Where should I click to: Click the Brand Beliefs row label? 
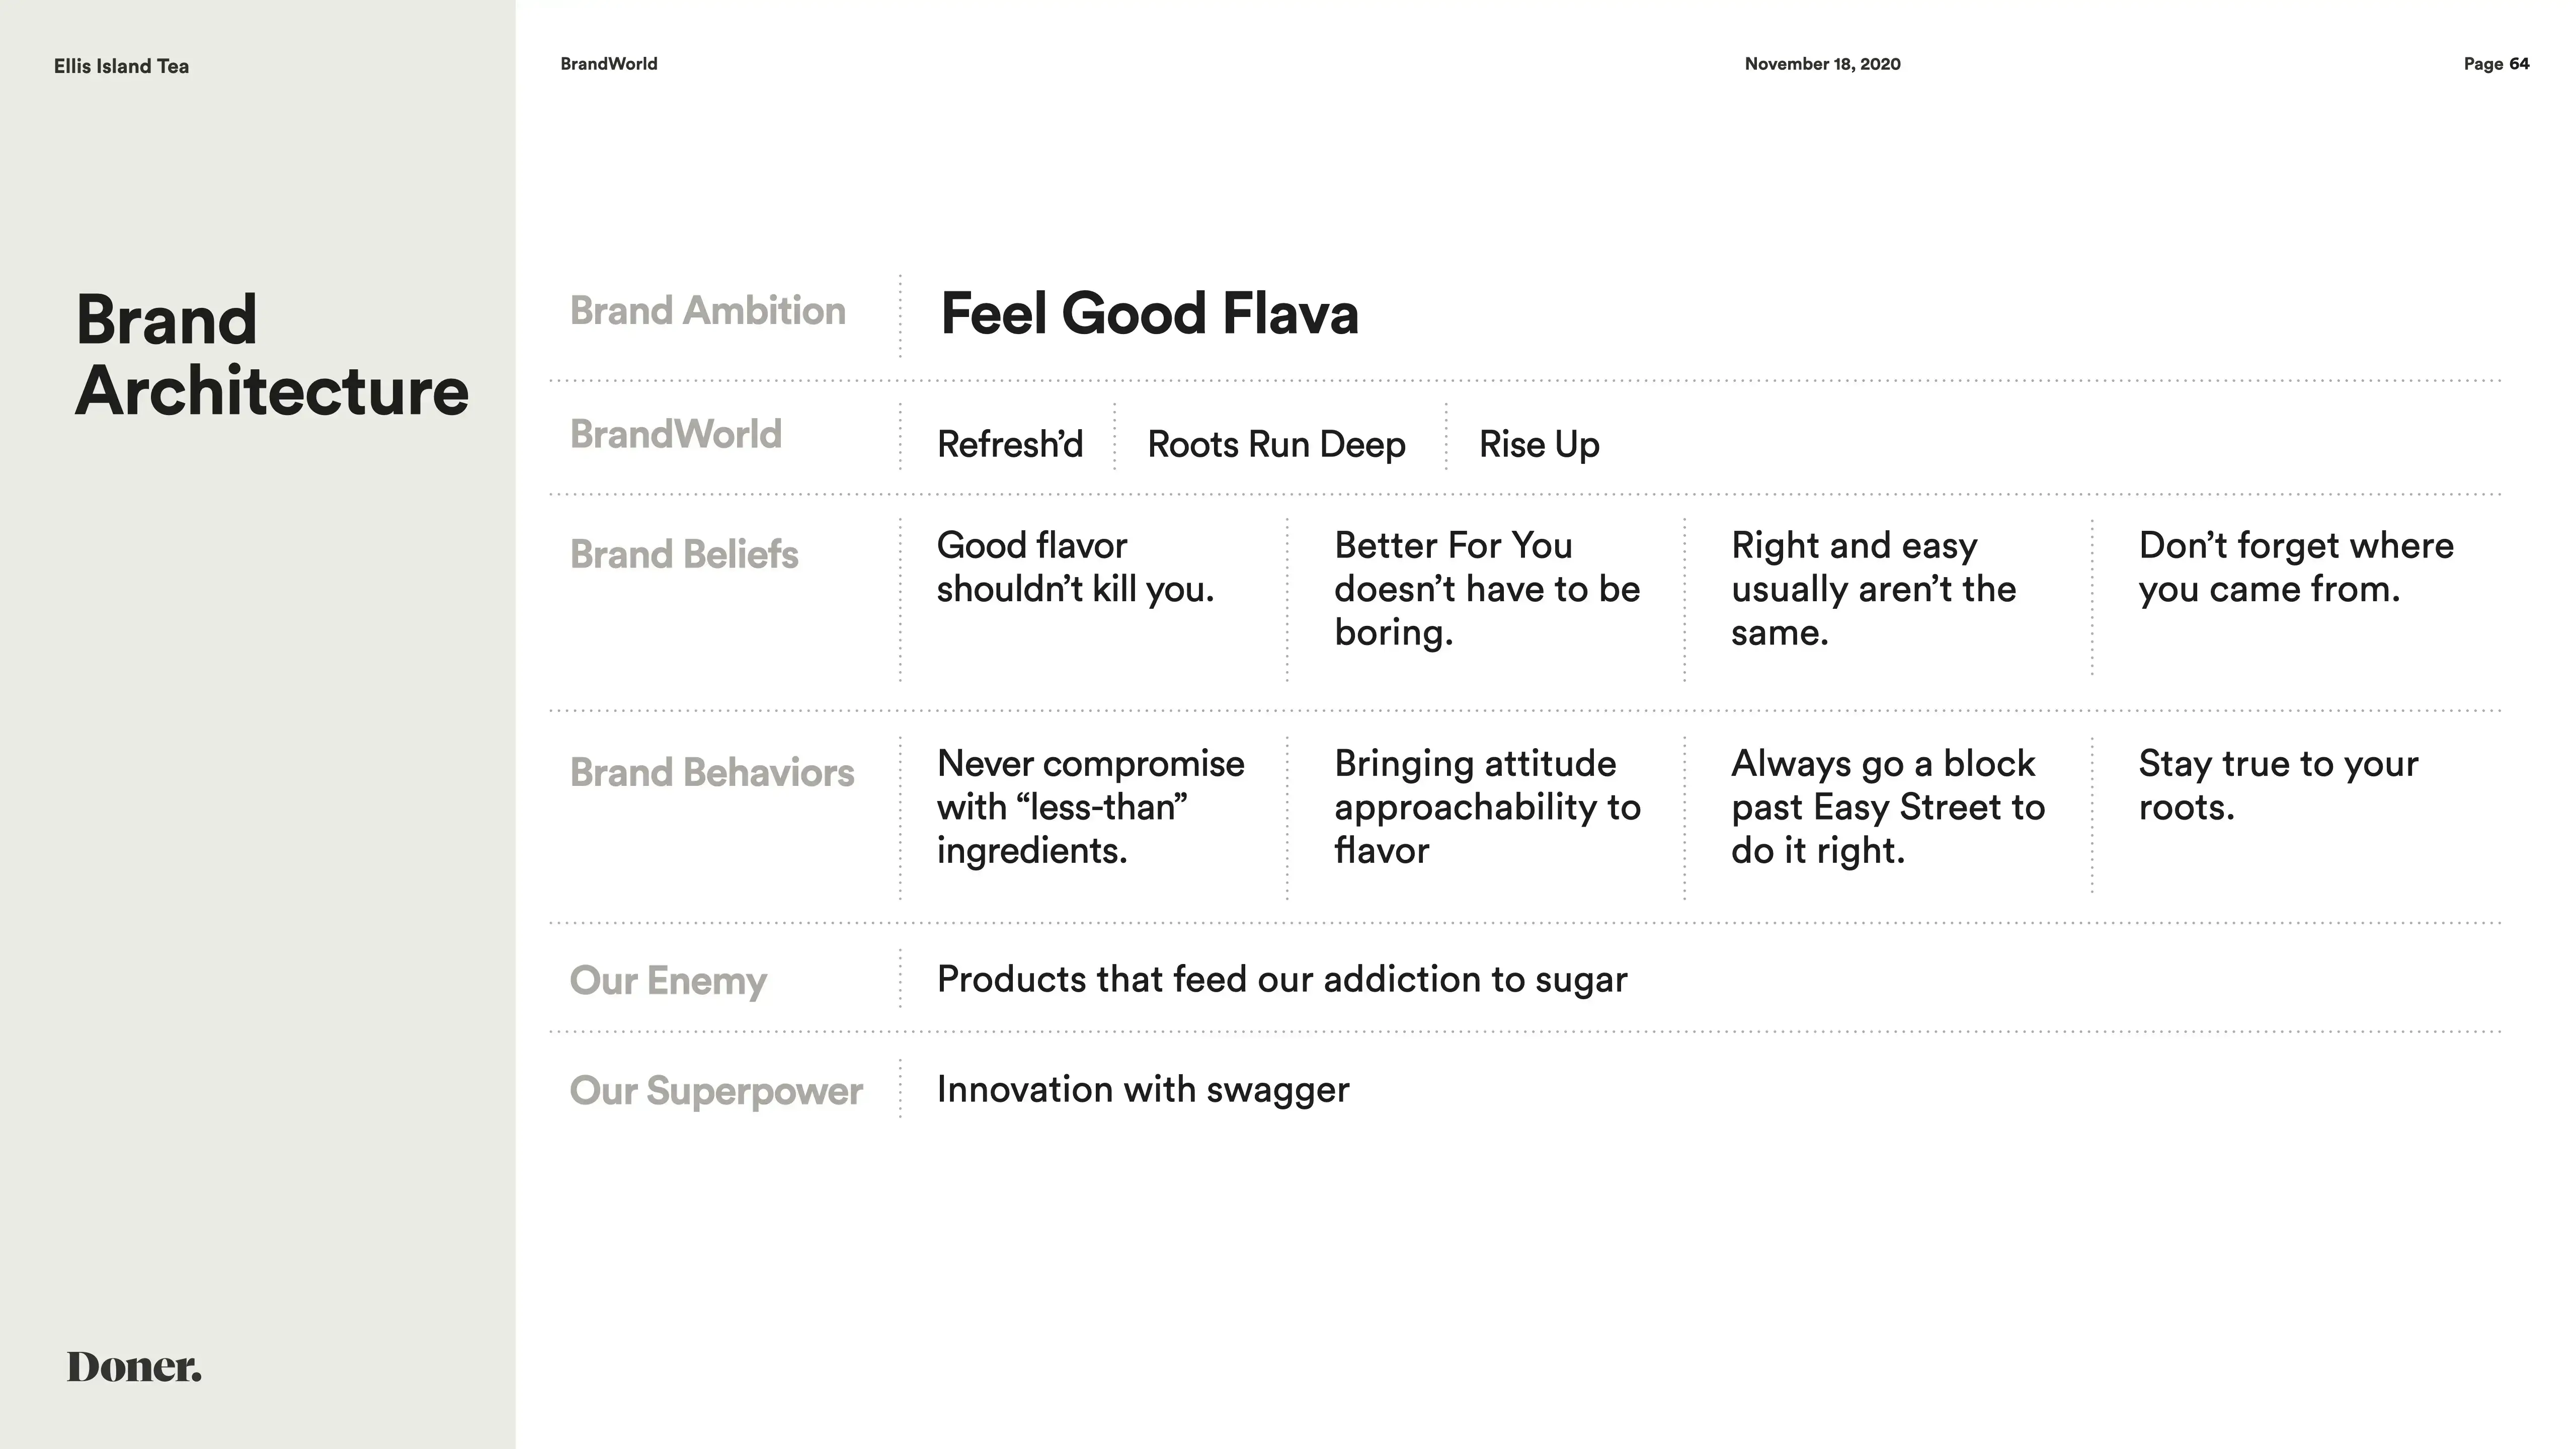684,554
